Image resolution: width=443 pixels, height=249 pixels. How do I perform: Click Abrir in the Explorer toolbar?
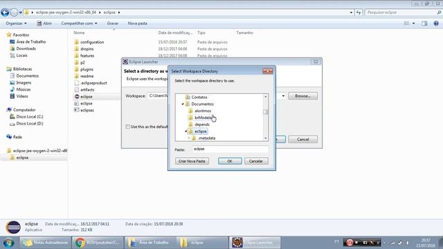[44, 24]
